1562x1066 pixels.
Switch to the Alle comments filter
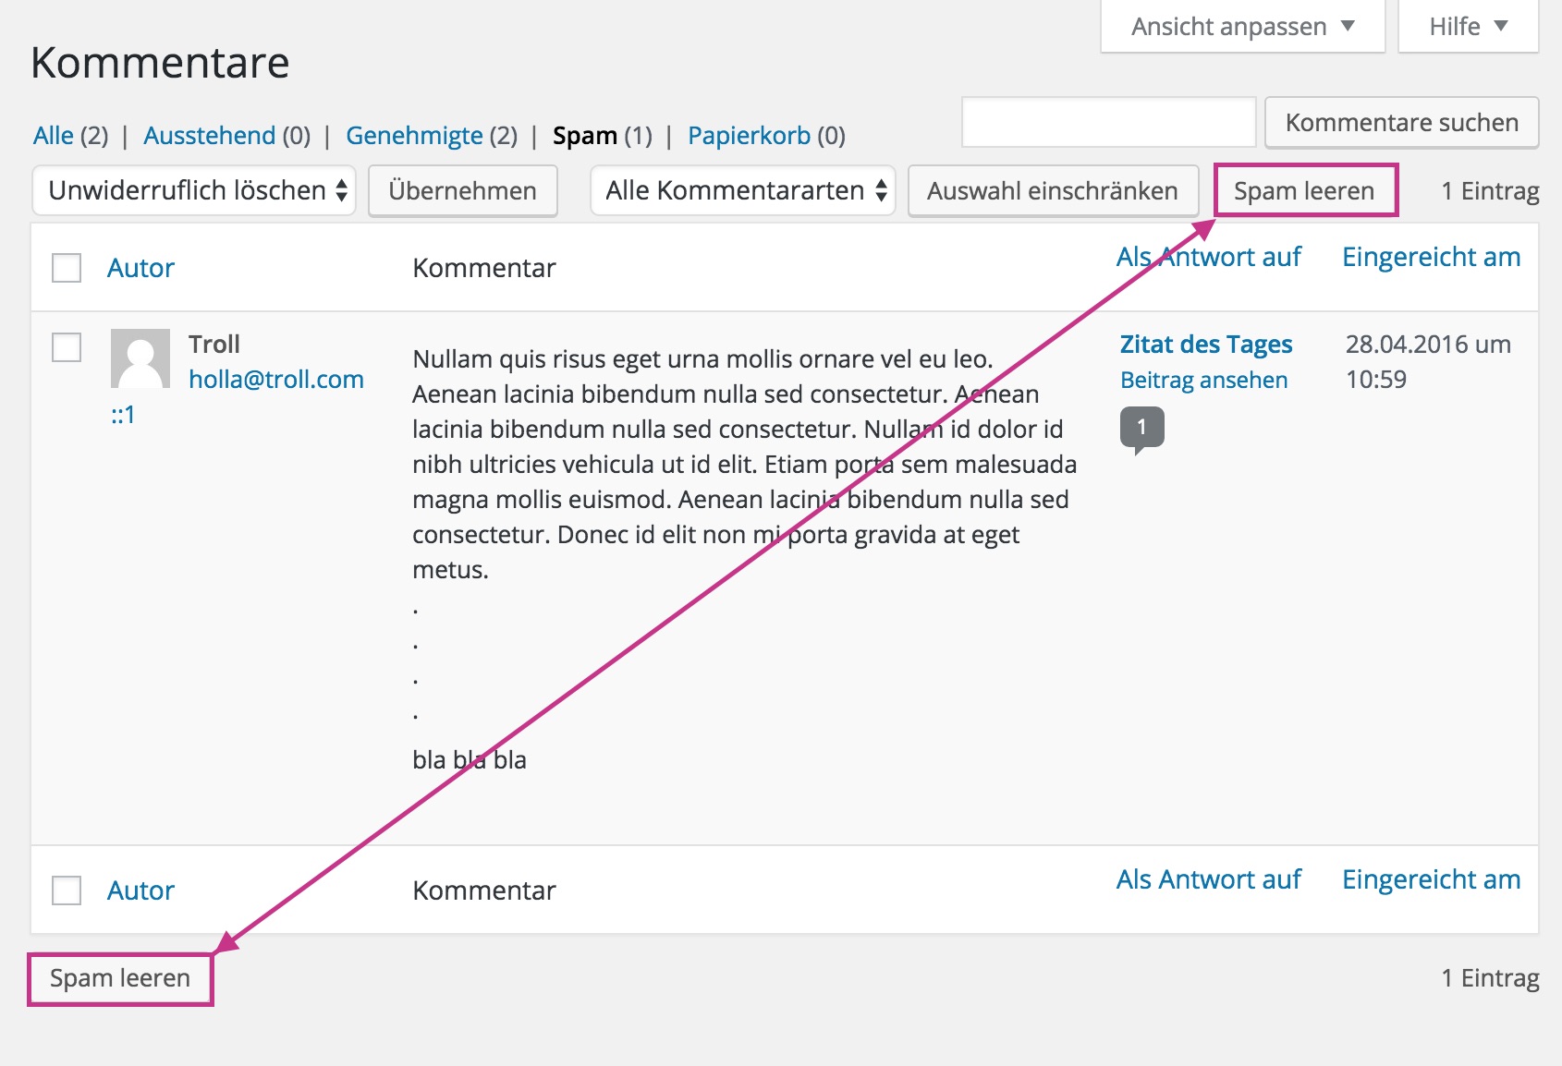(x=53, y=136)
